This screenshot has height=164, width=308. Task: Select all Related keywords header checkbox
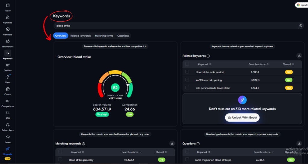[x=187, y=64]
